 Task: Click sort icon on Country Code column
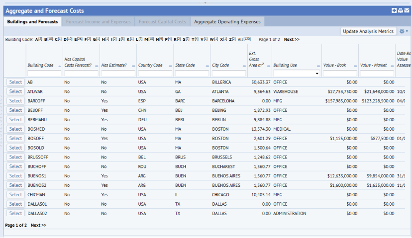tap(170, 66)
